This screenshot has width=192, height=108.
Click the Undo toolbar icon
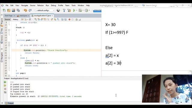pos(25,10)
